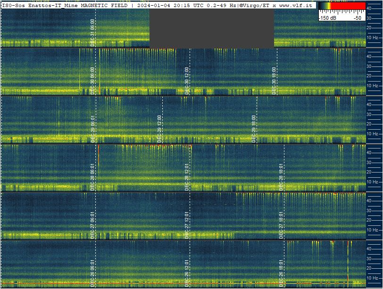
Task: Click the -150 dB label on legend
Action: pyautogui.click(x=327, y=18)
